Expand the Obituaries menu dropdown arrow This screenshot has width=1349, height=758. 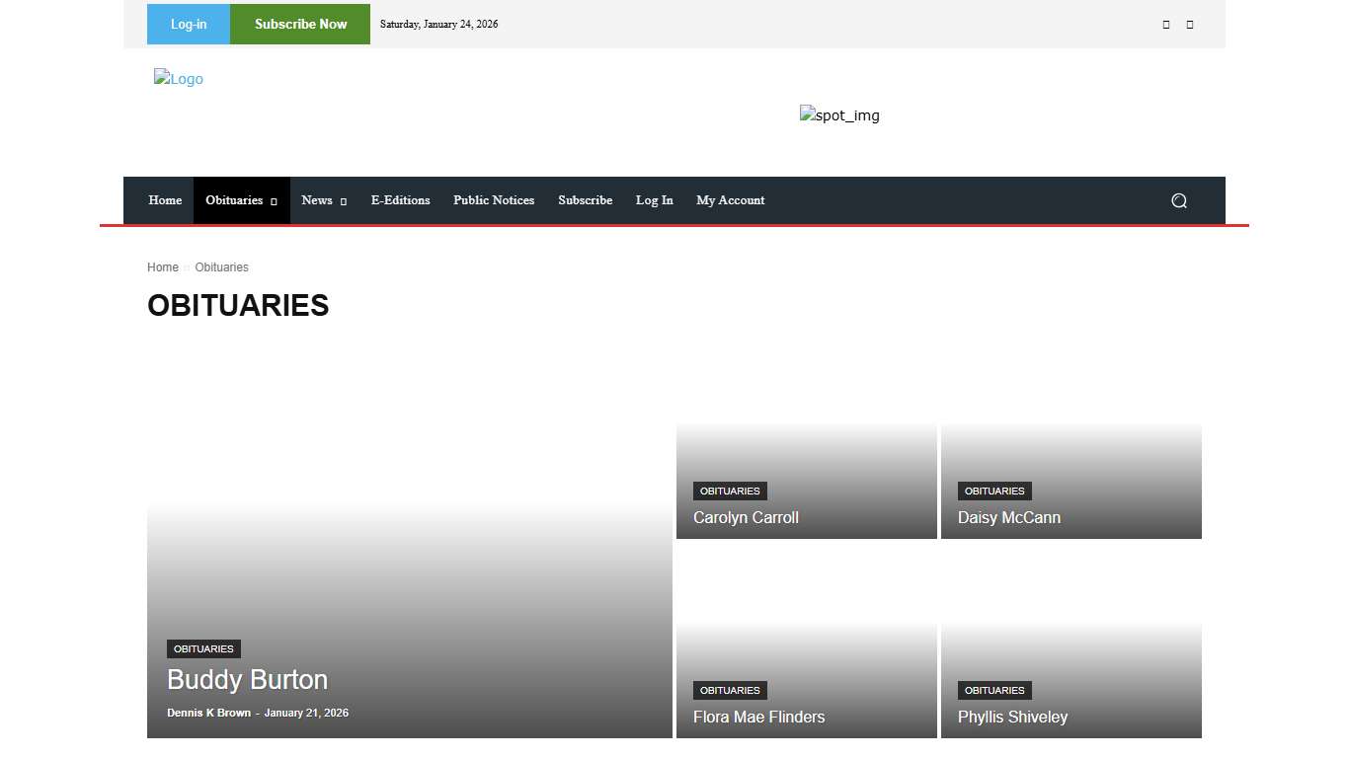274,201
